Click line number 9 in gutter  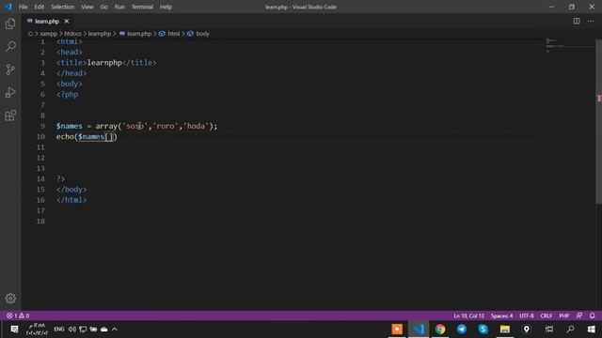(42, 126)
